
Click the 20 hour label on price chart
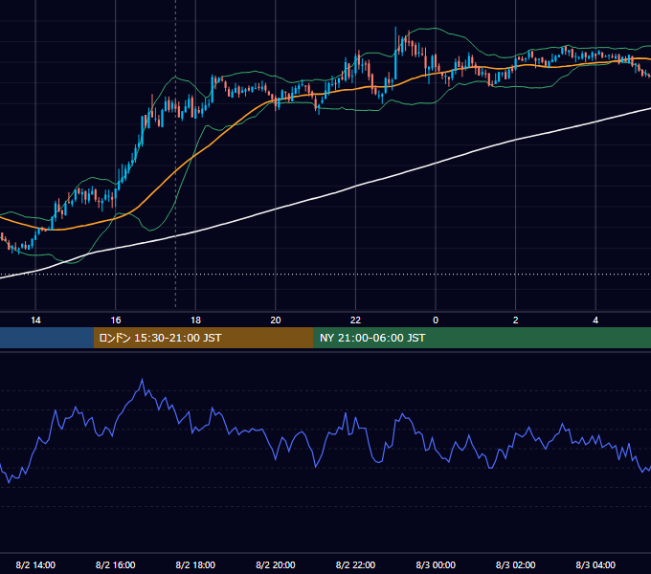coord(276,320)
